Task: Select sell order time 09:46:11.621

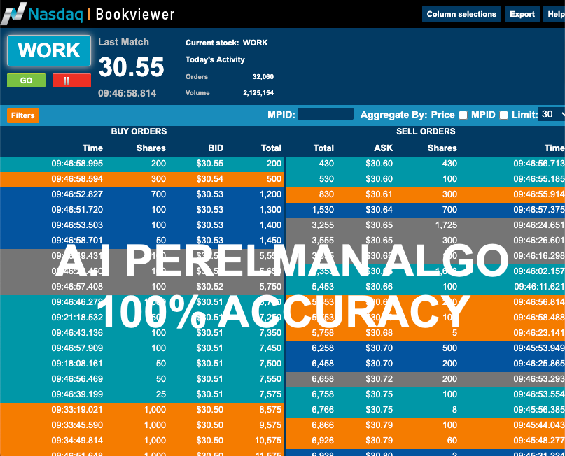Action: 539,287
